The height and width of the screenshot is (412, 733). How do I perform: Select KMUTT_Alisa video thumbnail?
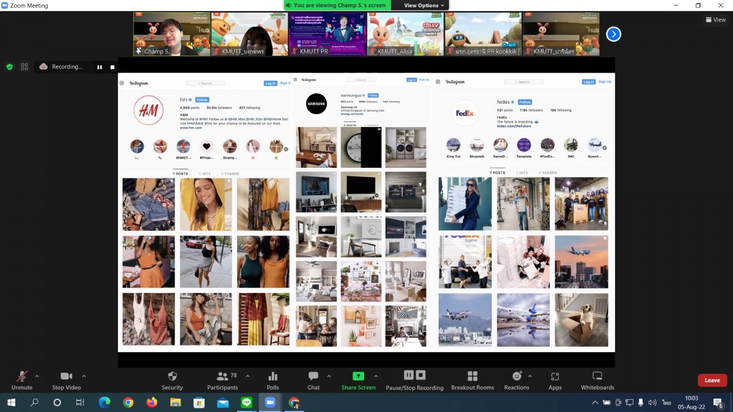[405, 34]
